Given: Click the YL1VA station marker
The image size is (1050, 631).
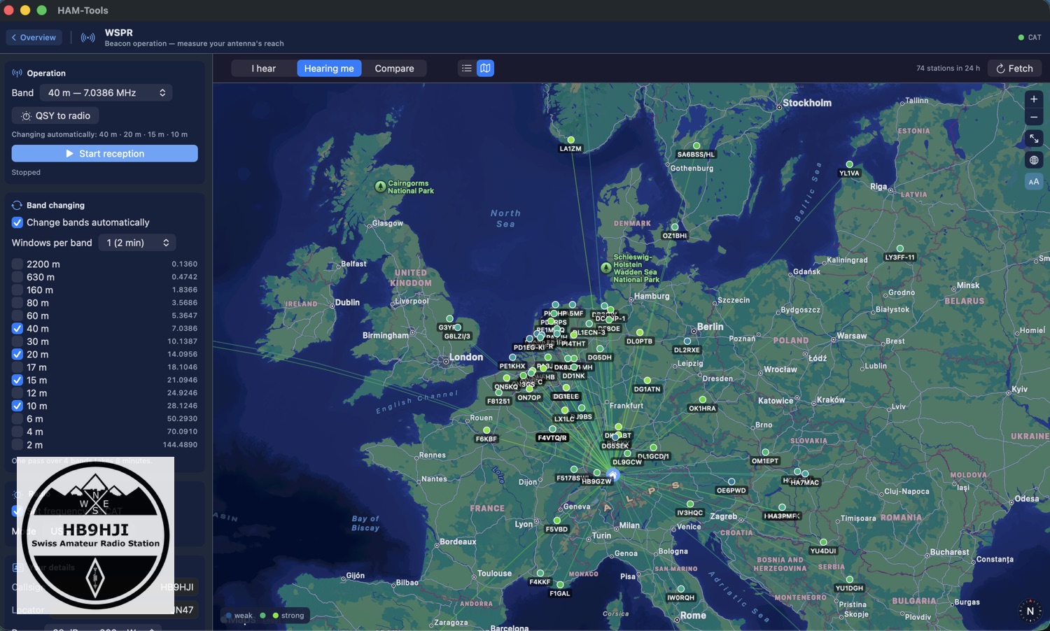Looking at the screenshot, I should [x=849, y=165].
